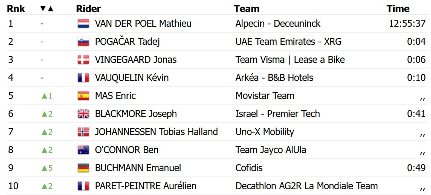Click the UK flag beside Blackmore
Screen dimensions: 431x195
pos(83,114)
